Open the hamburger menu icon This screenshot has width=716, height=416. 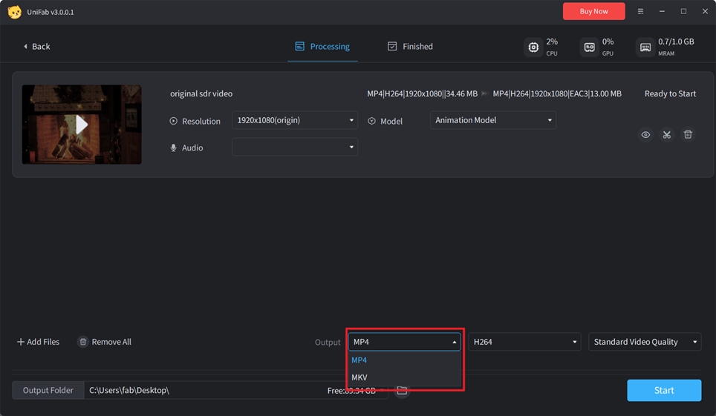pos(640,12)
